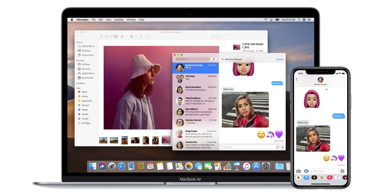Open Finder action gear dropdown
Image resolution: width=387 pixels, height=193 pixels.
[133, 37]
